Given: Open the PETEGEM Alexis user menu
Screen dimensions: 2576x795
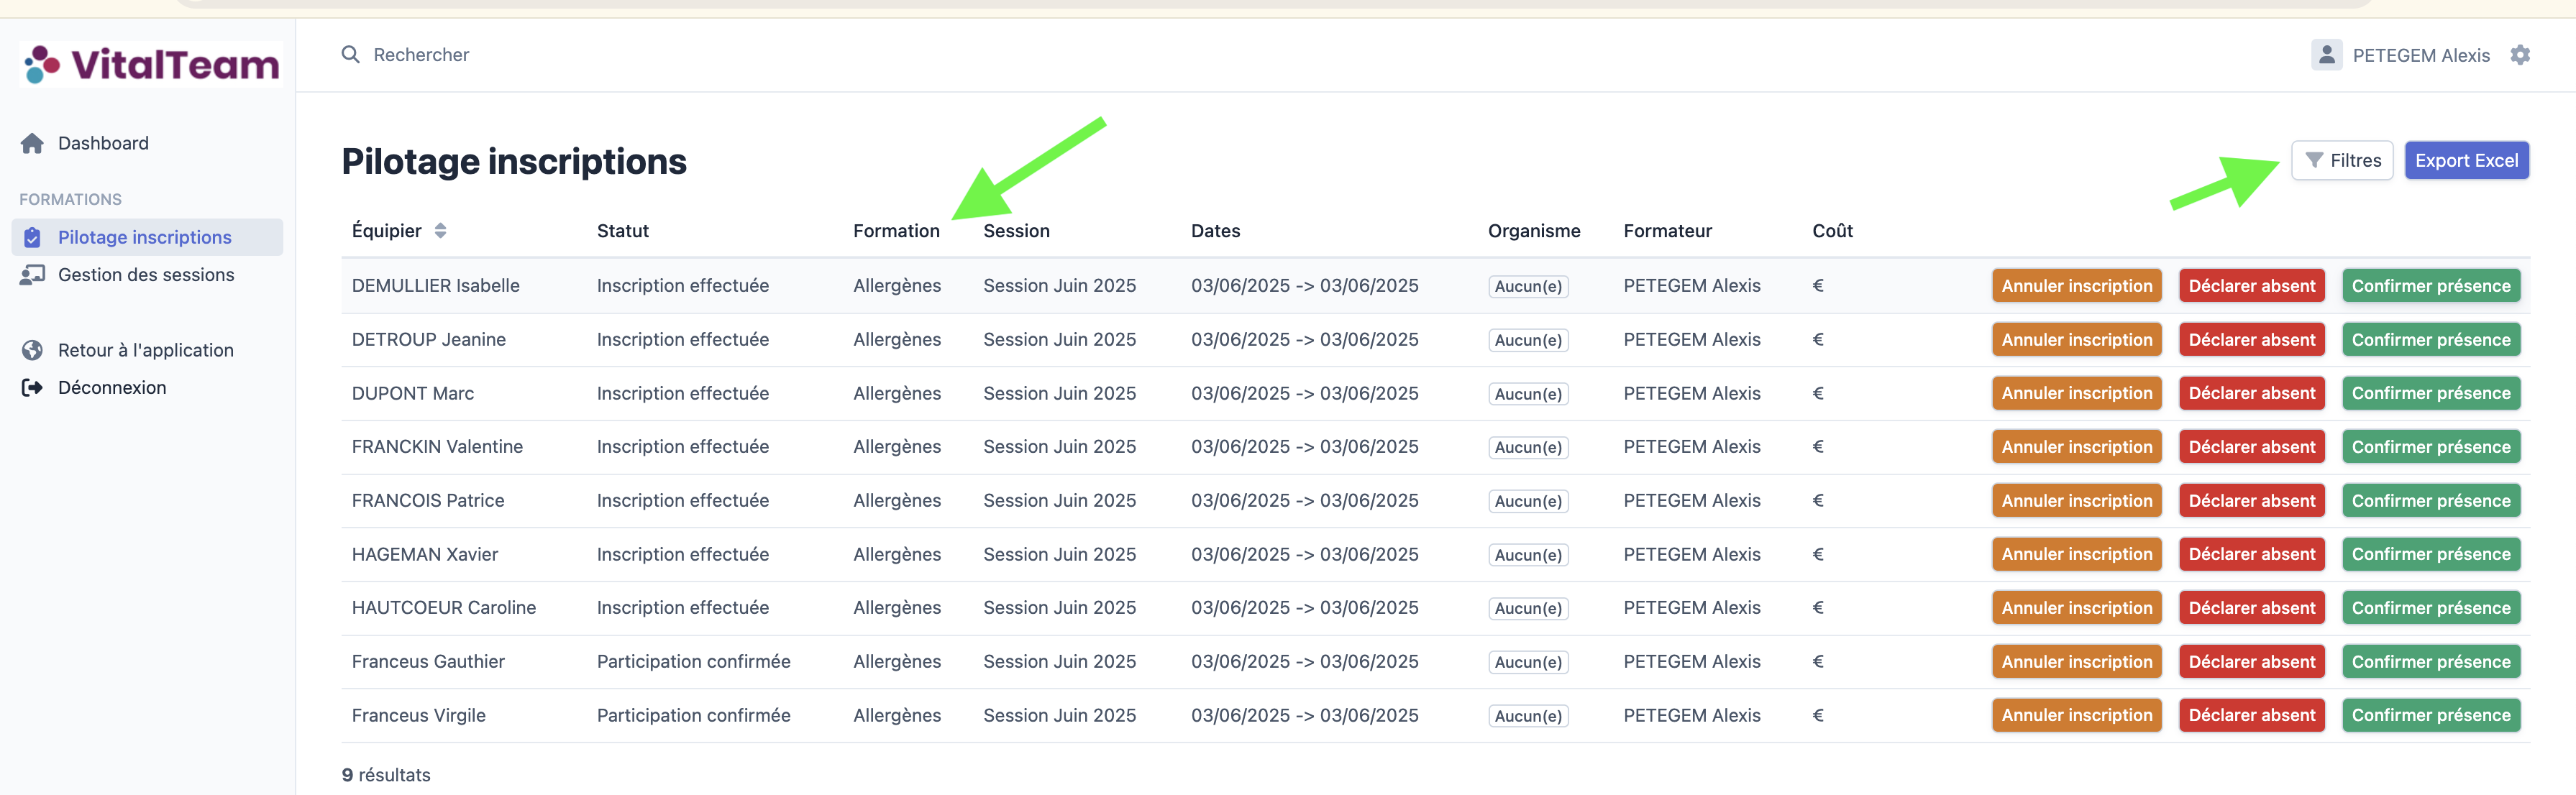Looking at the screenshot, I should point(2420,56).
